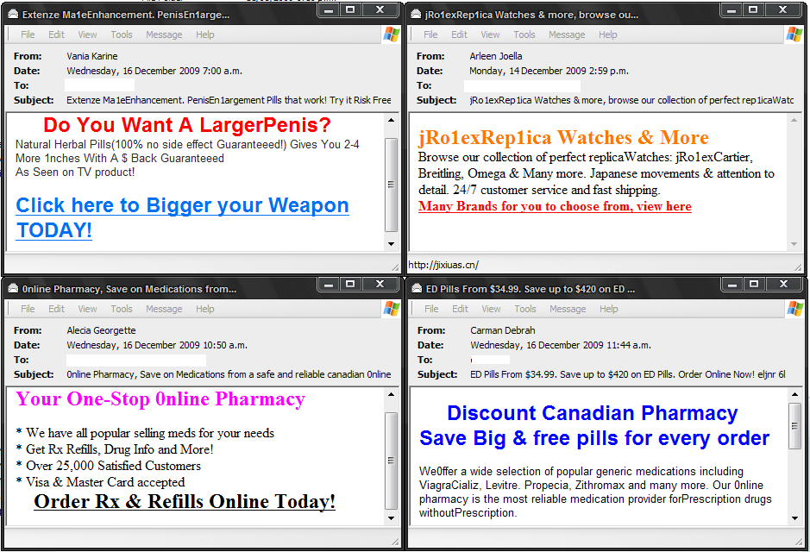Maximize the Online Pharmacy email window
The image size is (810, 552).
click(350, 284)
